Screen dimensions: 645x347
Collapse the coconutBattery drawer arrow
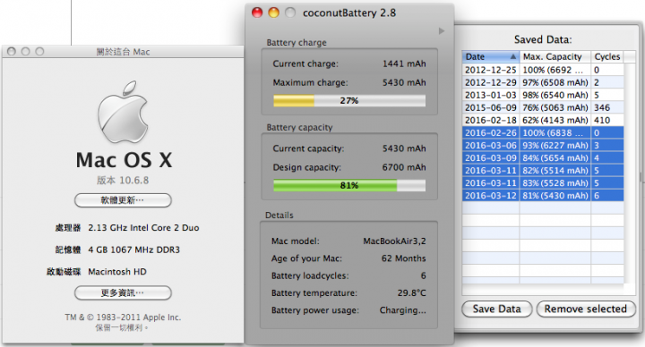442,31
